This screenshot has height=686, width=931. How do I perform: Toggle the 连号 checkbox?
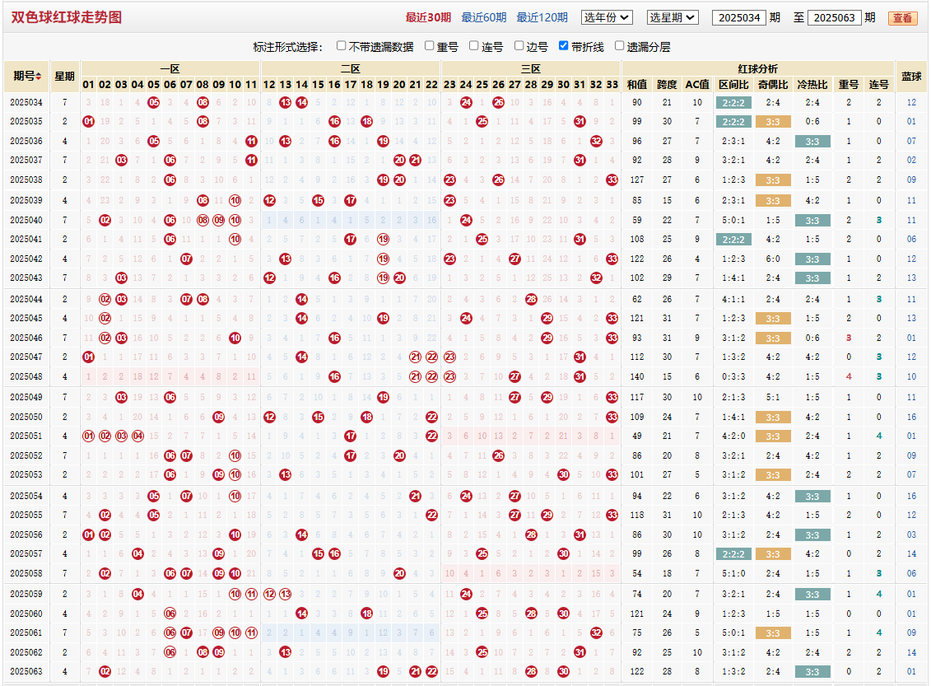(x=474, y=46)
